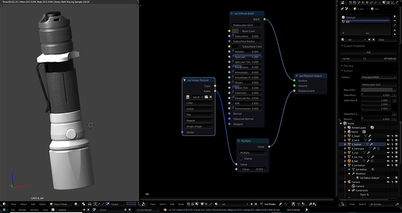Image resolution: width=402 pixels, height=213 pixels.
Task: Toggle visibility eye for 1_head
Action: pyautogui.click(x=388, y=136)
